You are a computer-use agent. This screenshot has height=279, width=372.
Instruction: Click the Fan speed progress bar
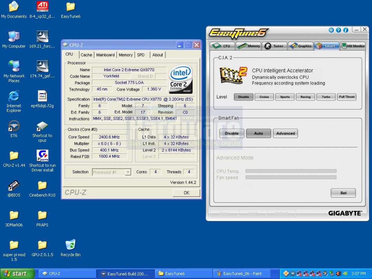[291, 177]
